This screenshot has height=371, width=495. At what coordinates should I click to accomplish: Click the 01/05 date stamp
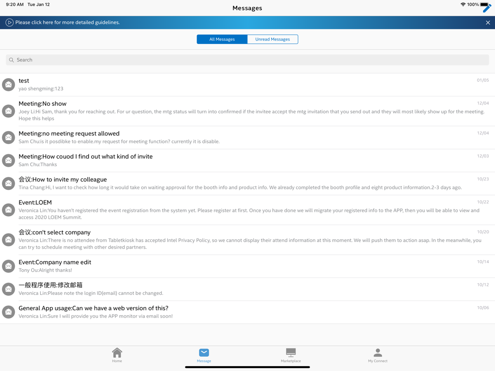483,80
